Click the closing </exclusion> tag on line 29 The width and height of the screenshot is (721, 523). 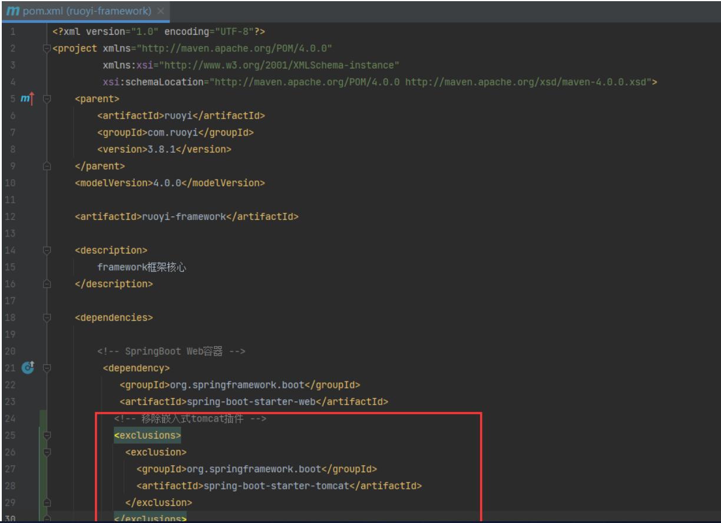158,503
